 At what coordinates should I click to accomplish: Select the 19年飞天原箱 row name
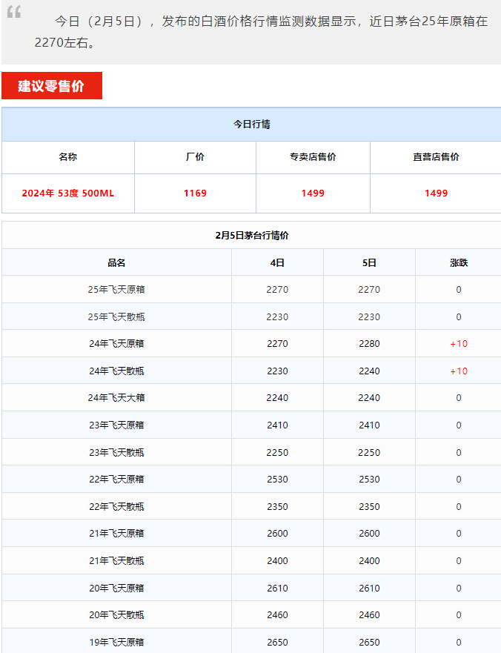click(116, 643)
